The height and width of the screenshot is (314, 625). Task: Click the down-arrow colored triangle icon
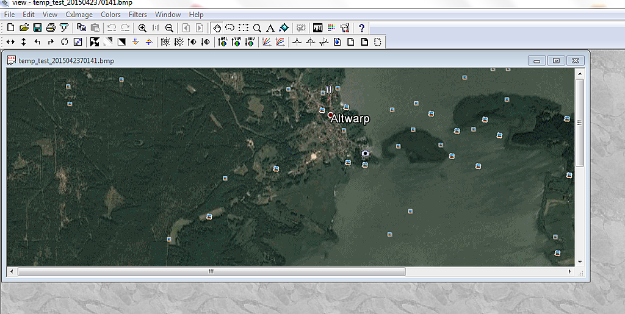(x=135, y=41)
